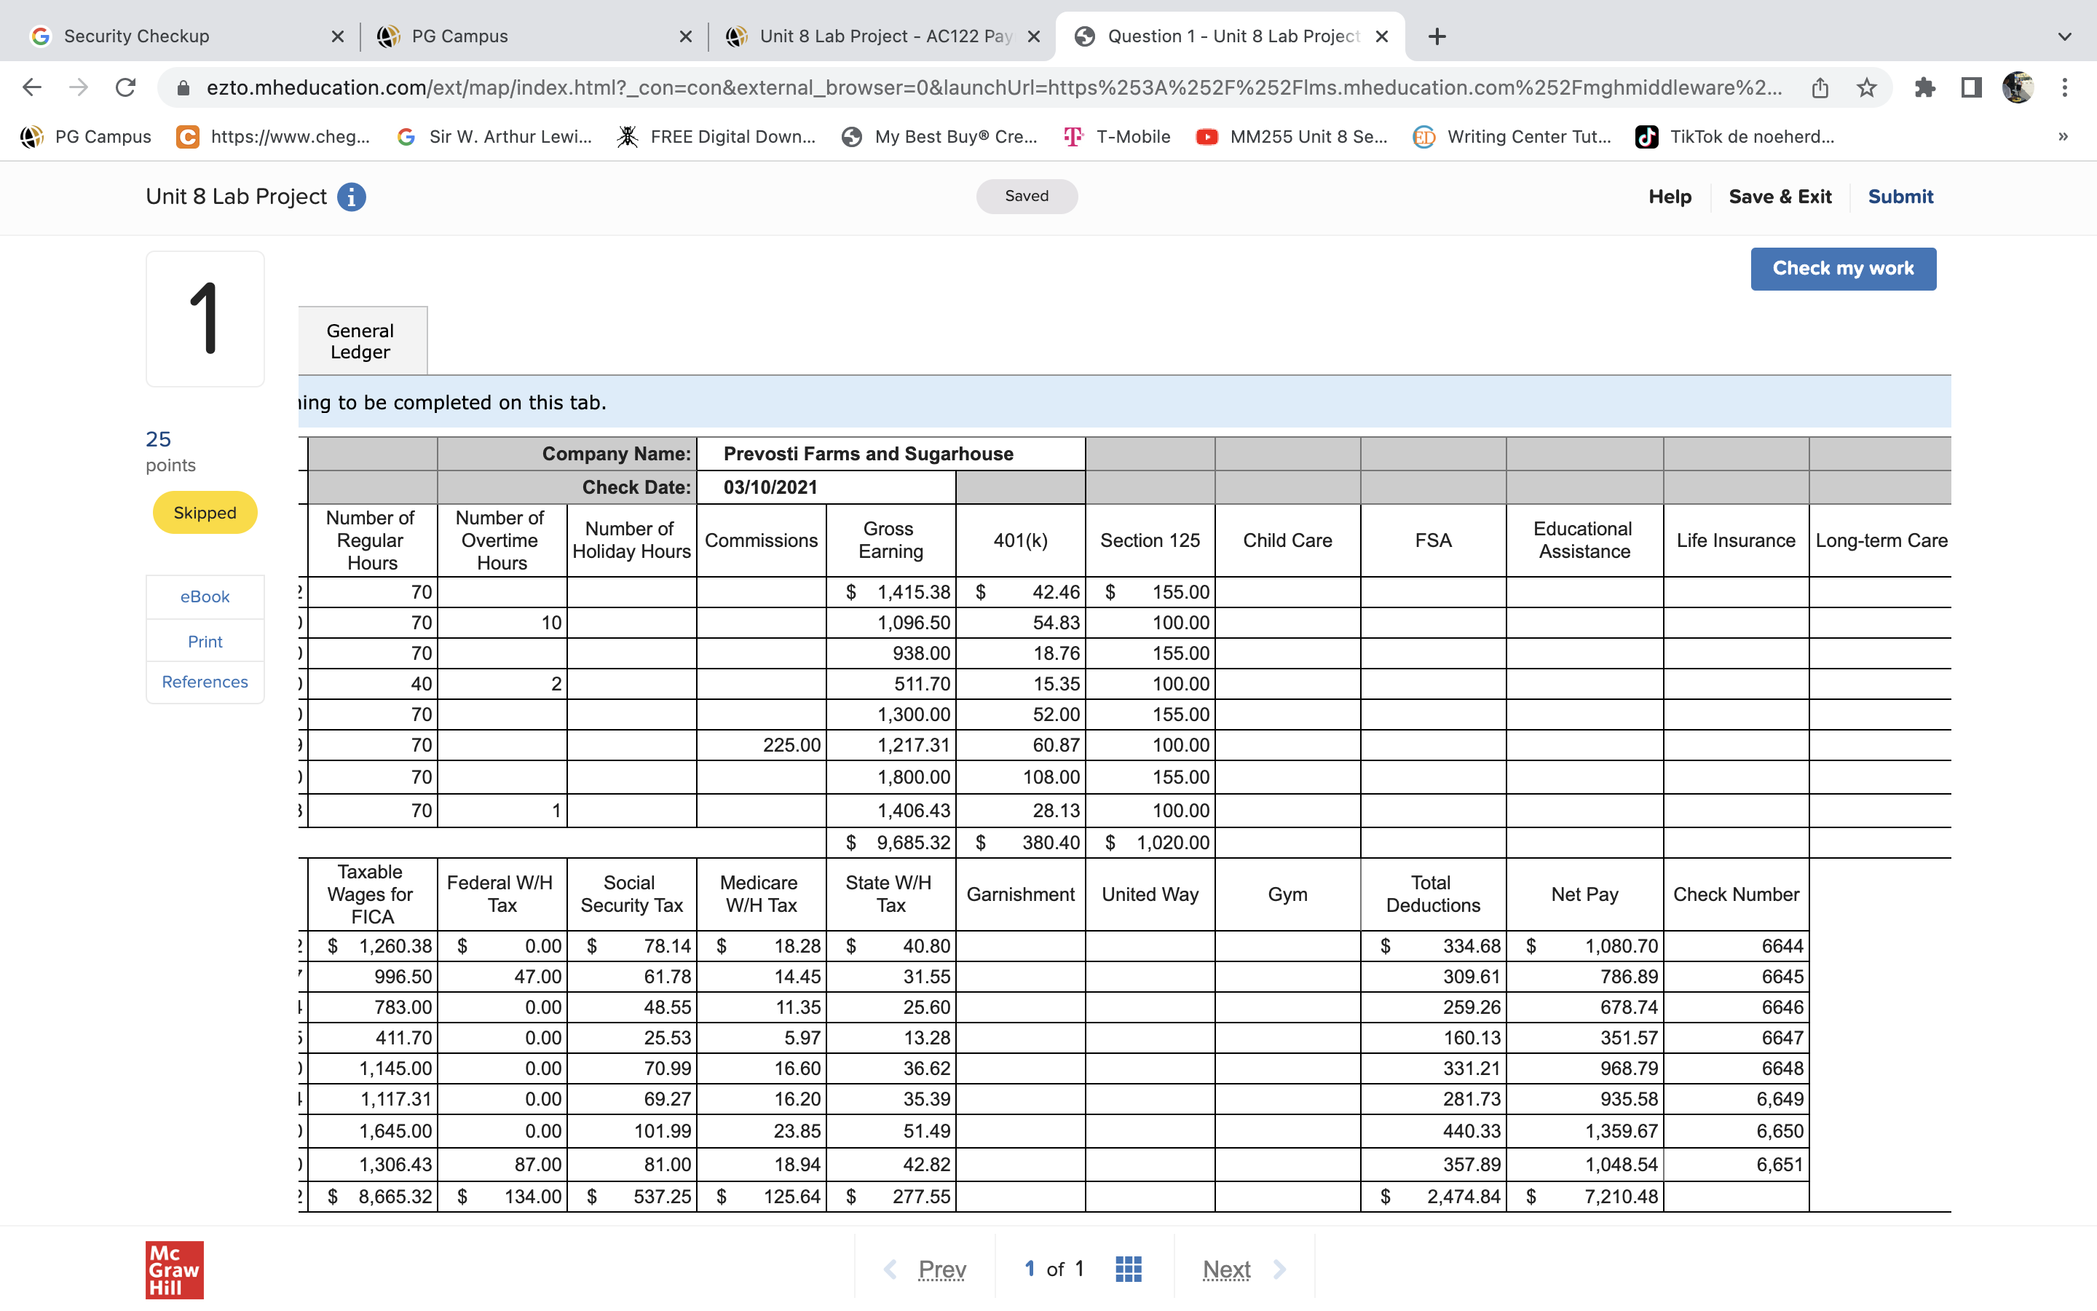Select the General Ledger tab

[x=360, y=341]
